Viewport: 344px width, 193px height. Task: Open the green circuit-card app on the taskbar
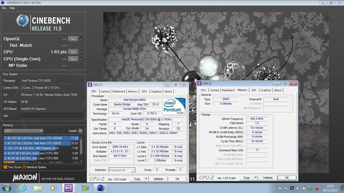tap(85, 188)
